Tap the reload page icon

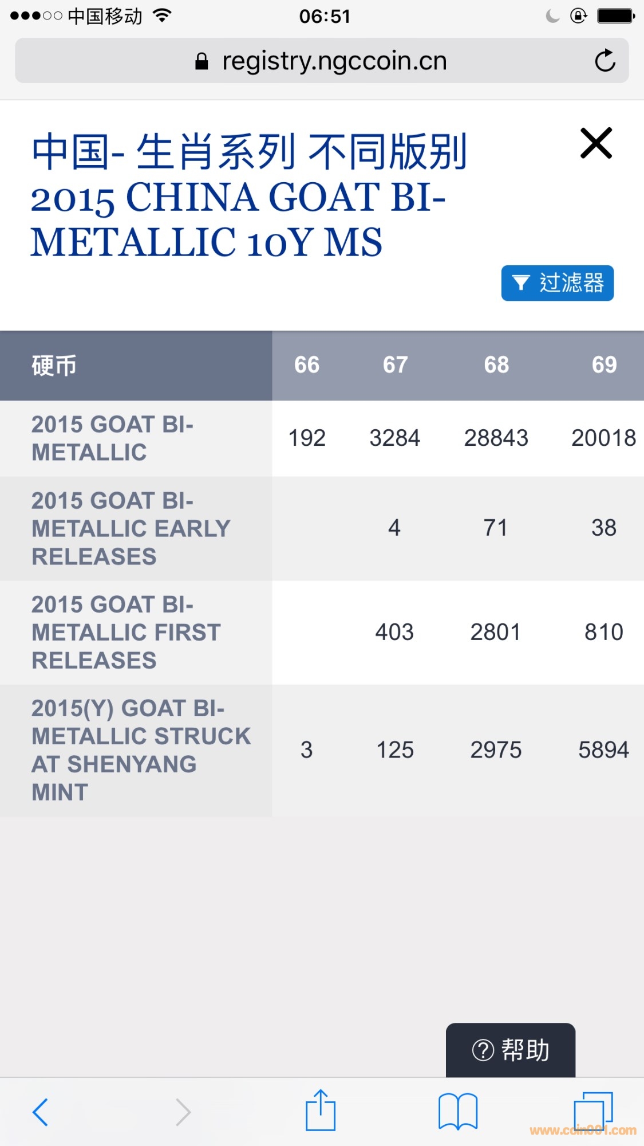point(605,61)
